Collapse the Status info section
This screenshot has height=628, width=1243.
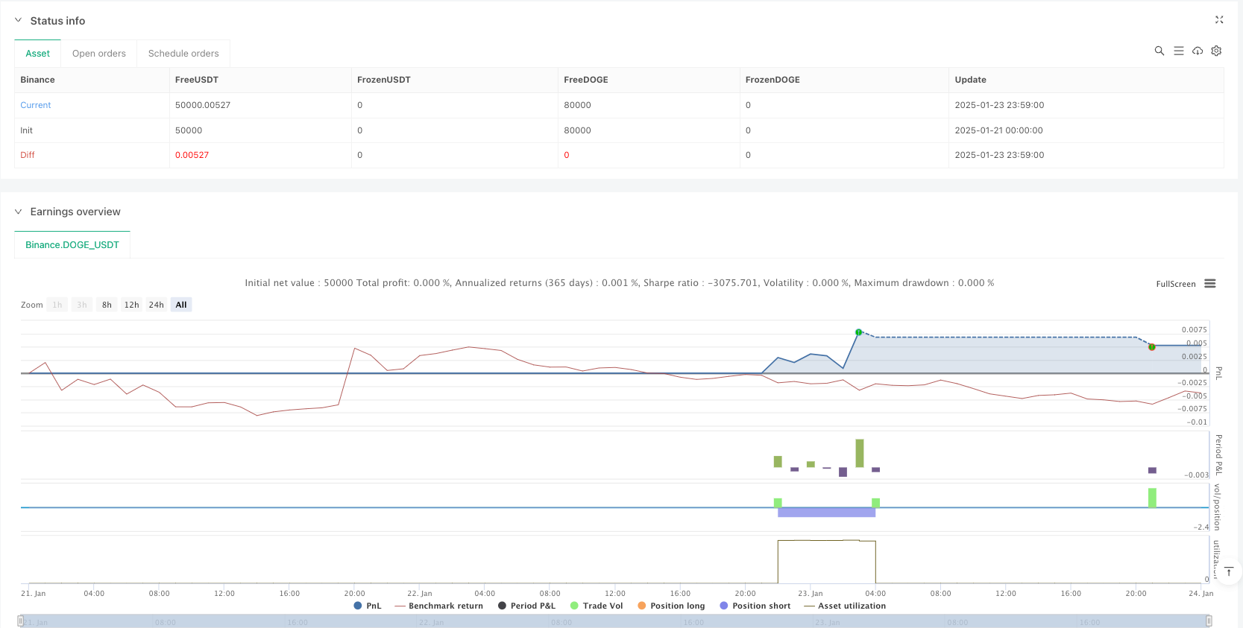(19, 21)
